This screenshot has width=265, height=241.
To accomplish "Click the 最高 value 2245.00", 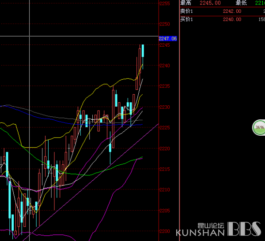I will (x=210, y=3).
